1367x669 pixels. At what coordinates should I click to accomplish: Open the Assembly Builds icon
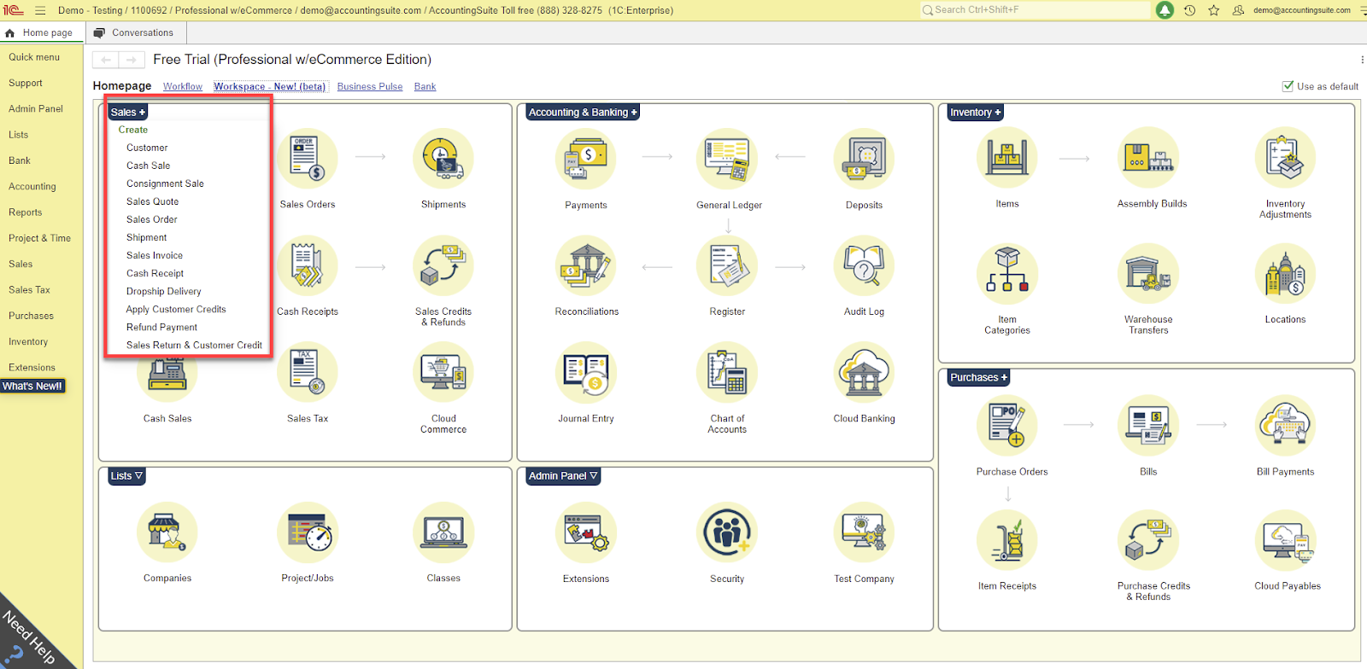click(1148, 158)
